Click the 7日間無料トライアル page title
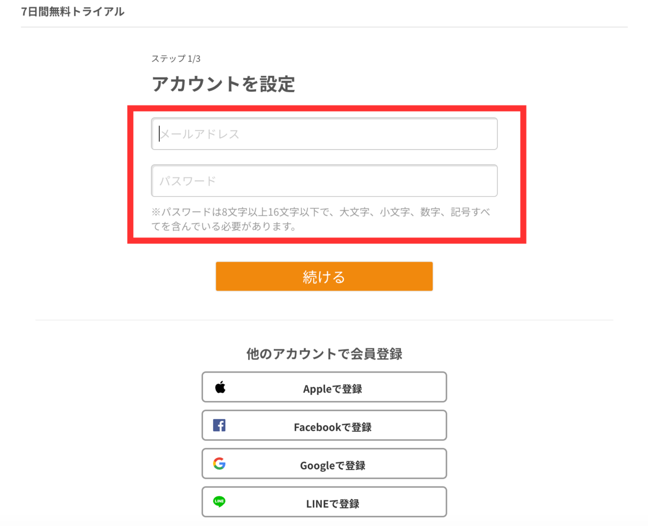The image size is (648, 526). pos(73,12)
